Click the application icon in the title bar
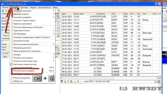 coord(2,4)
